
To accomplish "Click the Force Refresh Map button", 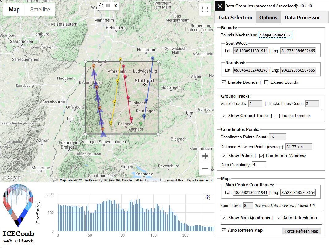I will pyautogui.click(x=301, y=231).
